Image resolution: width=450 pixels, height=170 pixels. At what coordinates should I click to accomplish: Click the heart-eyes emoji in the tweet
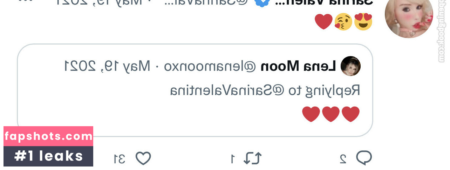(363, 22)
